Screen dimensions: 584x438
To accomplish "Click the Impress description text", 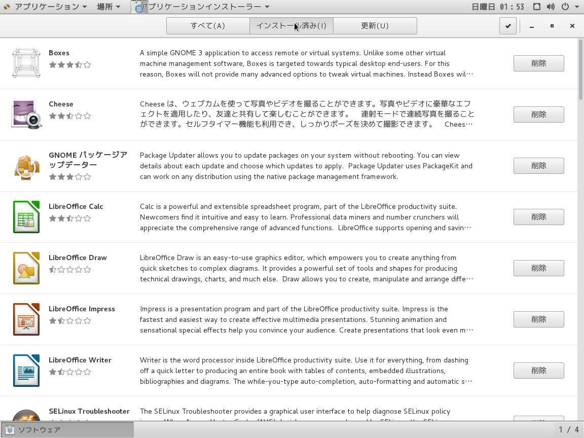I will pos(307,319).
